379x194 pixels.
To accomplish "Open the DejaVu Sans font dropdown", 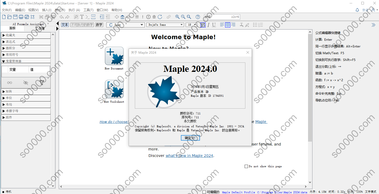I will click(x=165, y=25).
